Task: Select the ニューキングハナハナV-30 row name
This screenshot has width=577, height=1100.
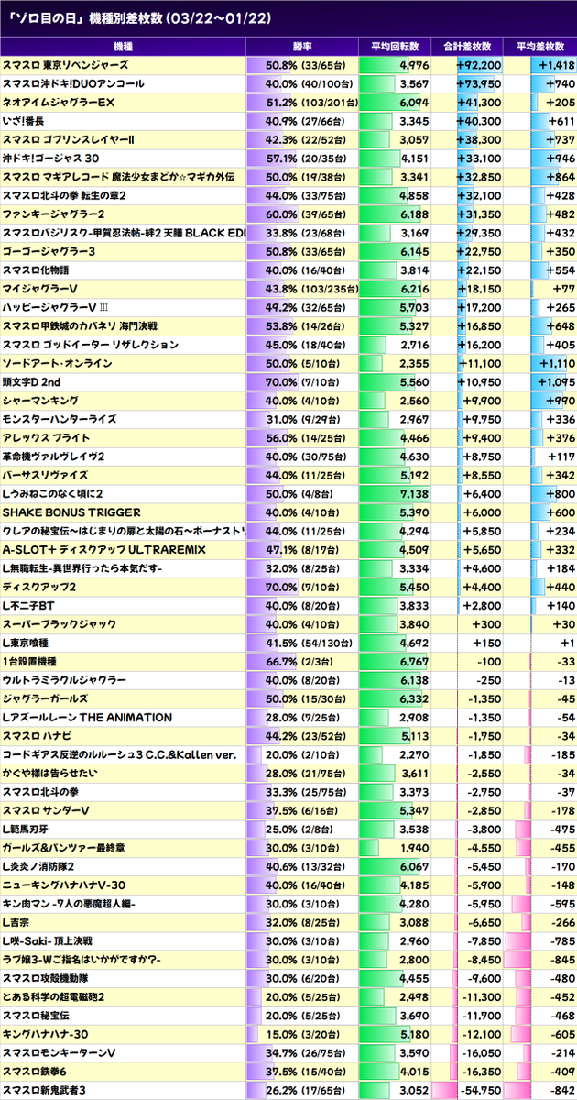Action: 64,885
